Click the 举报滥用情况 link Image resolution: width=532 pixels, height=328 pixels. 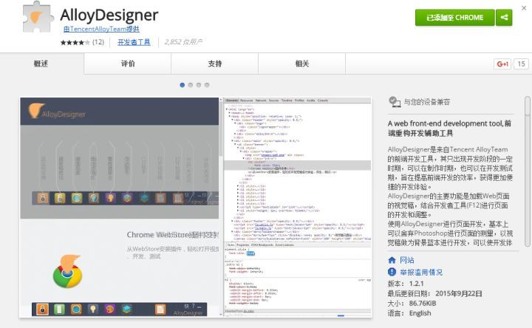(421, 273)
